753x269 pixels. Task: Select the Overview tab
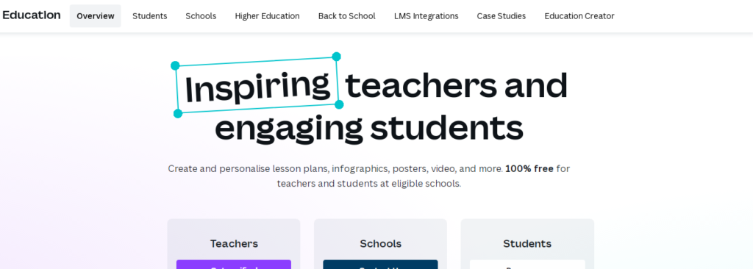pos(95,16)
